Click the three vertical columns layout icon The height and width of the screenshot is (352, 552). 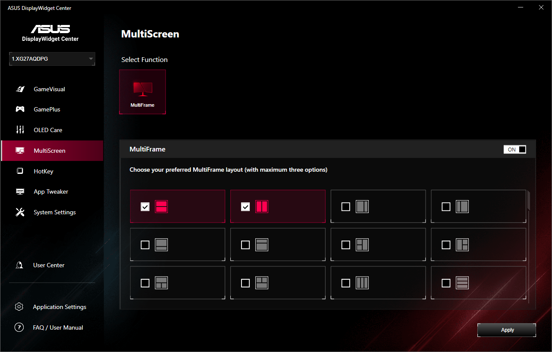coord(362,283)
